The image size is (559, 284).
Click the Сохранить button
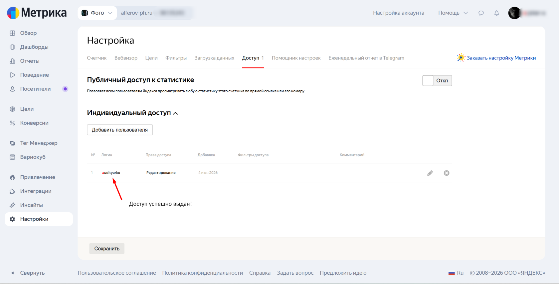pyautogui.click(x=107, y=248)
